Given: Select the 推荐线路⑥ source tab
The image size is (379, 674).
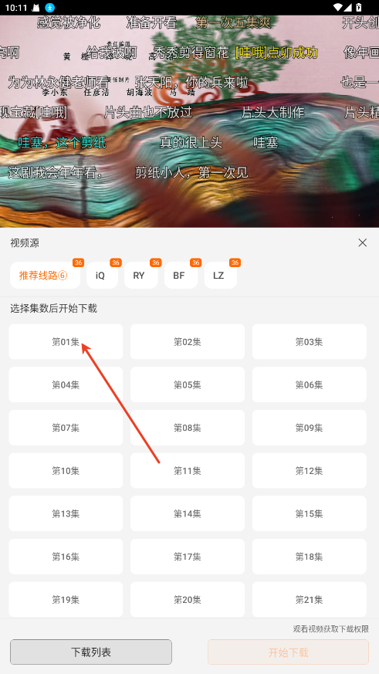Looking at the screenshot, I should (x=45, y=276).
